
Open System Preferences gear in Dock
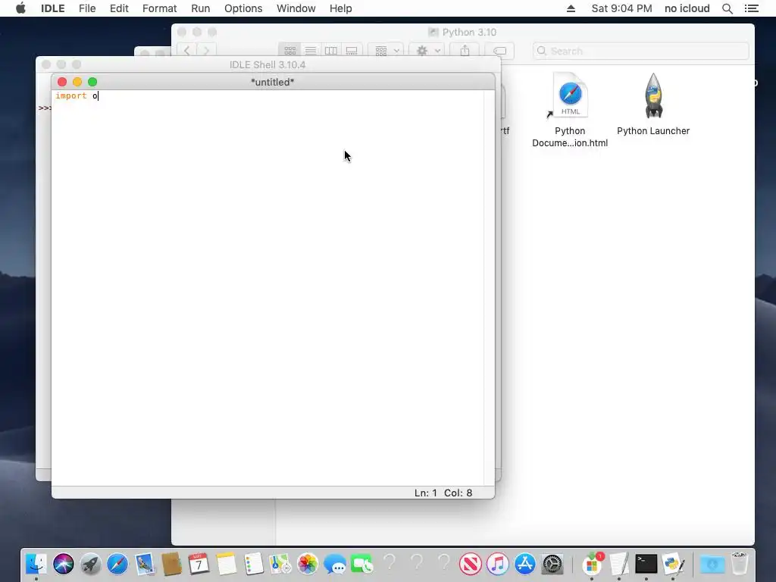tap(552, 564)
